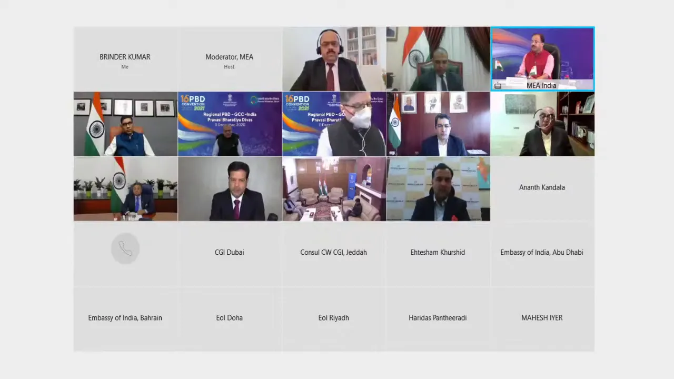The image size is (674, 379).
Task: Select the EoI Riyadh participant tile
Action: coord(334,319)
